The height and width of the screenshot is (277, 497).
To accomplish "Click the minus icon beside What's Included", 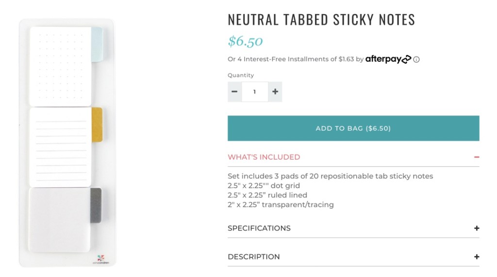I will pos(477,157).
